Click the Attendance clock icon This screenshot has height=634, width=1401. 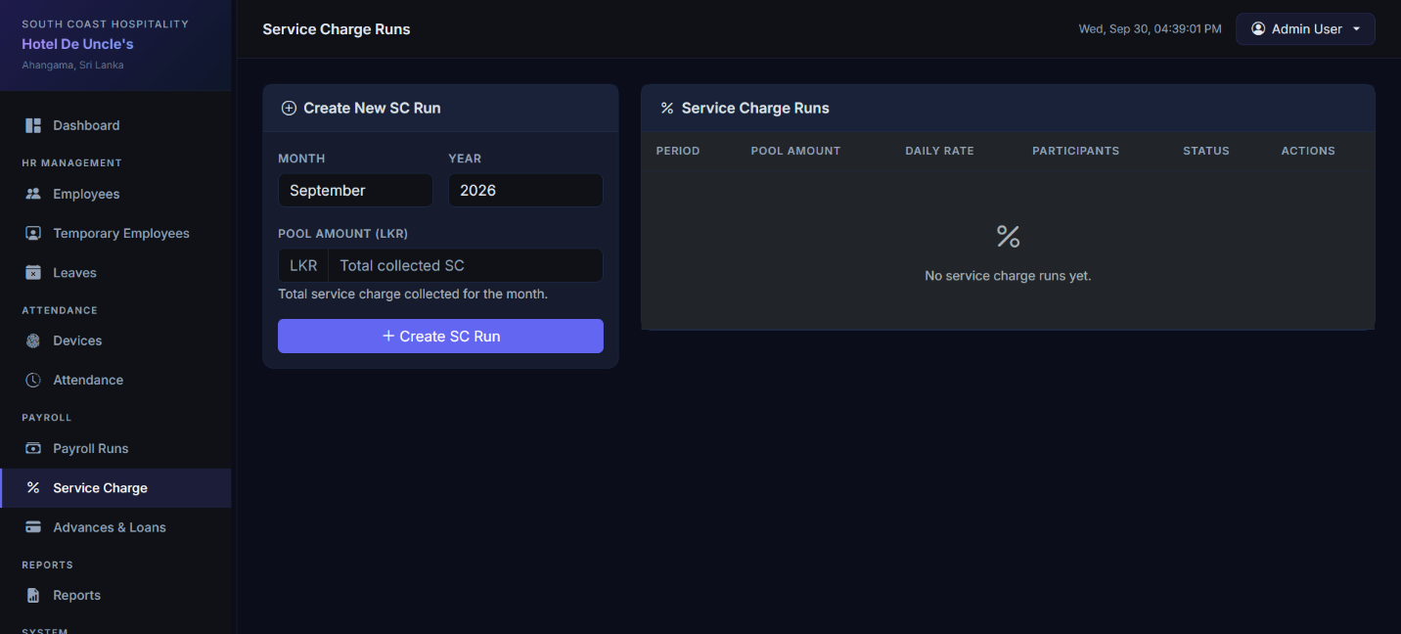point(33,380)
